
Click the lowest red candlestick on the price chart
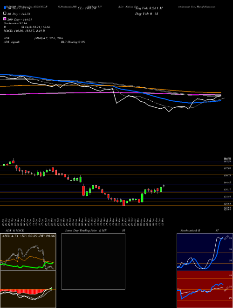(123, 203)
